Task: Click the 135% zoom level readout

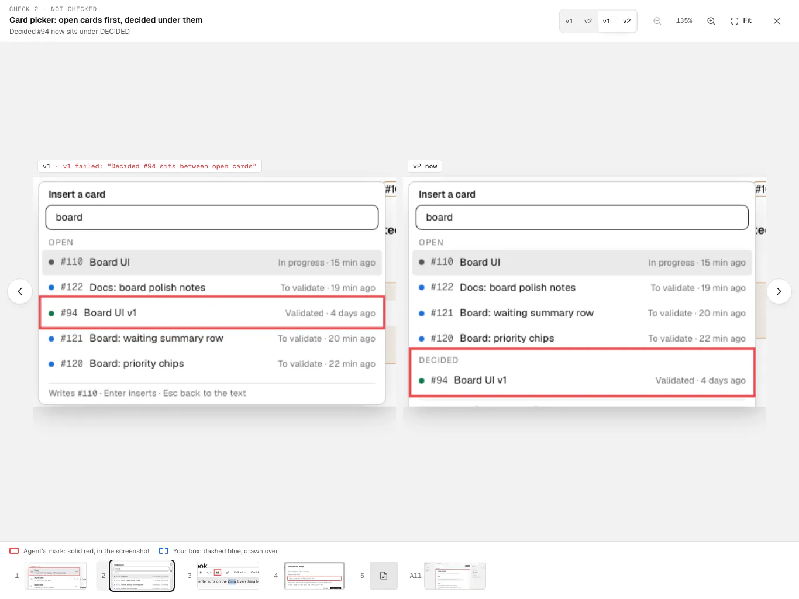Action: 684,21
